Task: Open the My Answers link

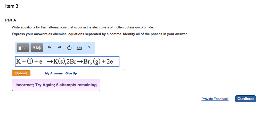Action: [54, 73]
